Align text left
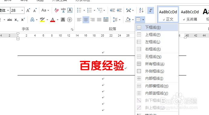Viewport: 209px width, 115px height. pyautogui.click(x=79, y=20)
